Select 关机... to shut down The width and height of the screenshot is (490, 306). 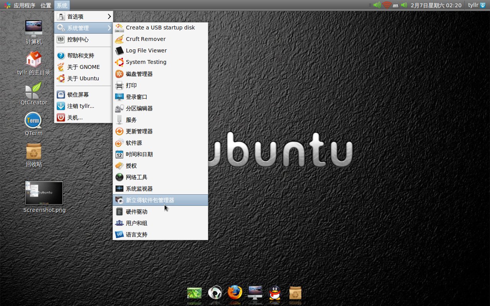83,117
